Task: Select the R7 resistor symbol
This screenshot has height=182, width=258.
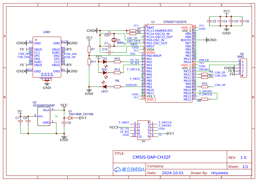Action: 89,49
